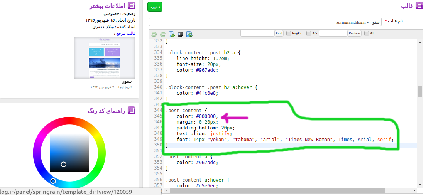
Task: Click the saturation square picker handle
Action: click(64, 164)
